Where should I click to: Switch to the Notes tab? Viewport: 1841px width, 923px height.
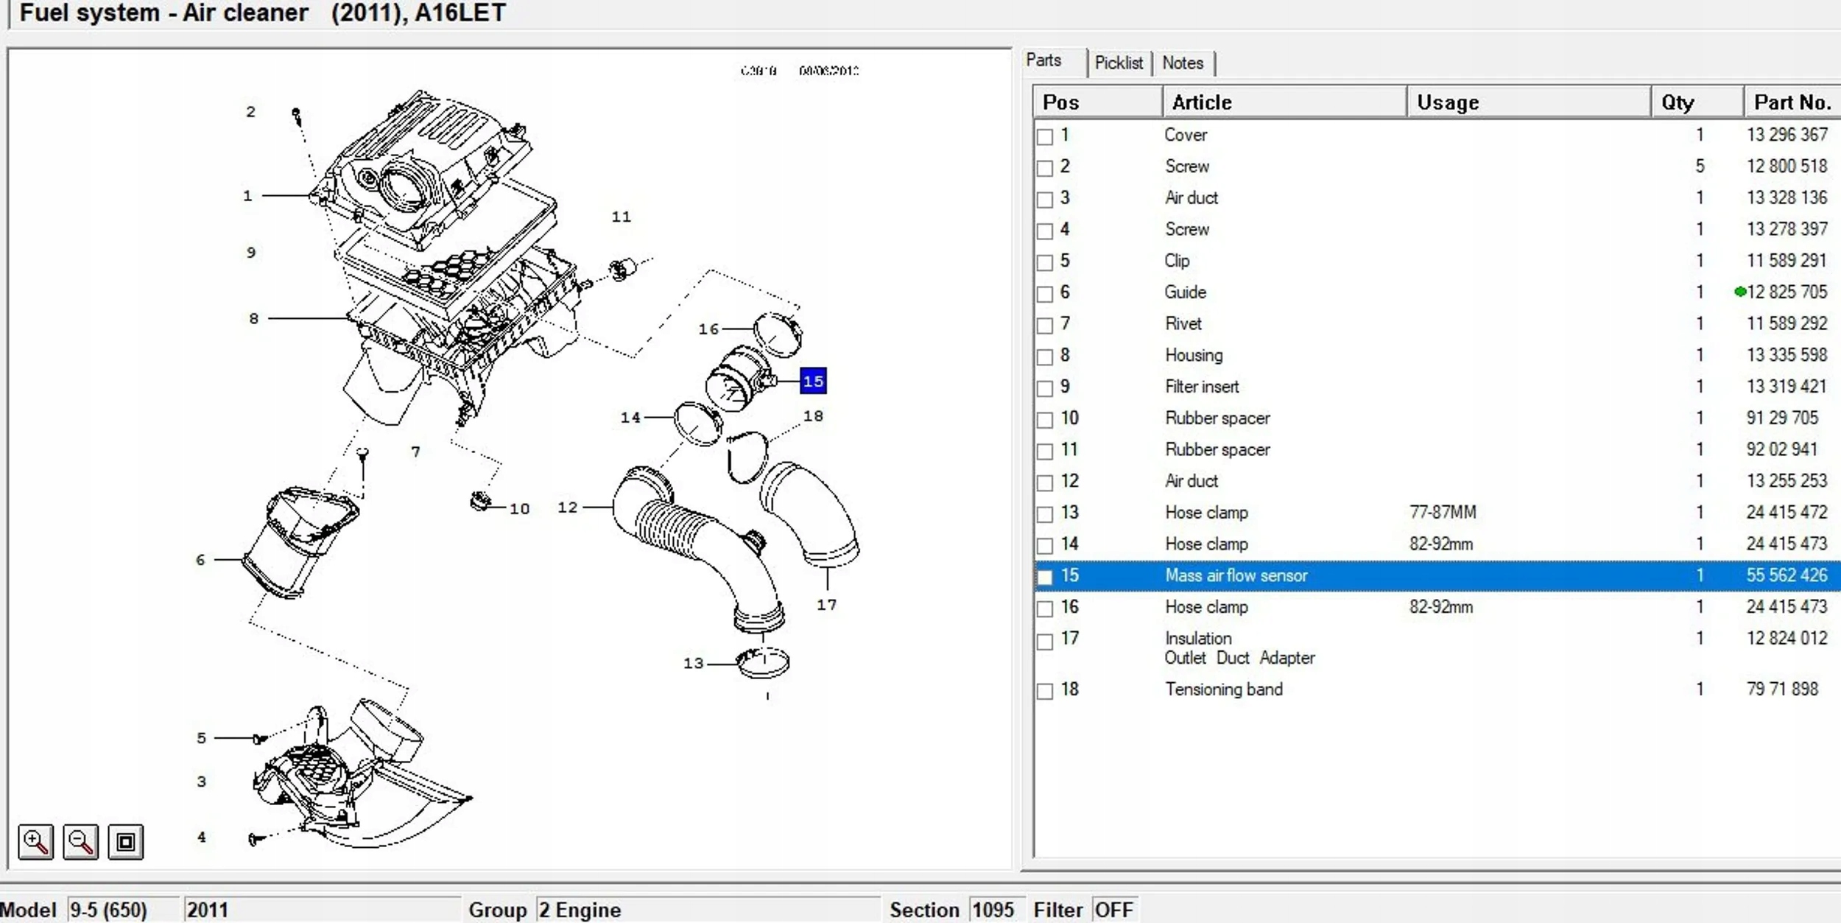[1183, 63]
